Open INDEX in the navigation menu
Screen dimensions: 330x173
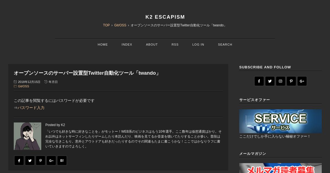coord(127,44)
